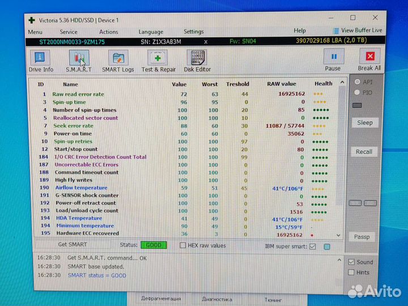
Task: Open the Service menu
Action: [x=69, y=32]
